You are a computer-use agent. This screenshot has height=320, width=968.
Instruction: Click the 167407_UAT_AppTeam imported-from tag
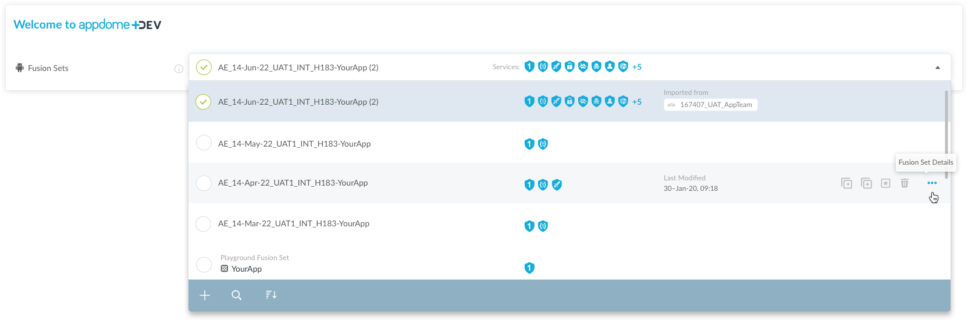[x=710, y=105]
